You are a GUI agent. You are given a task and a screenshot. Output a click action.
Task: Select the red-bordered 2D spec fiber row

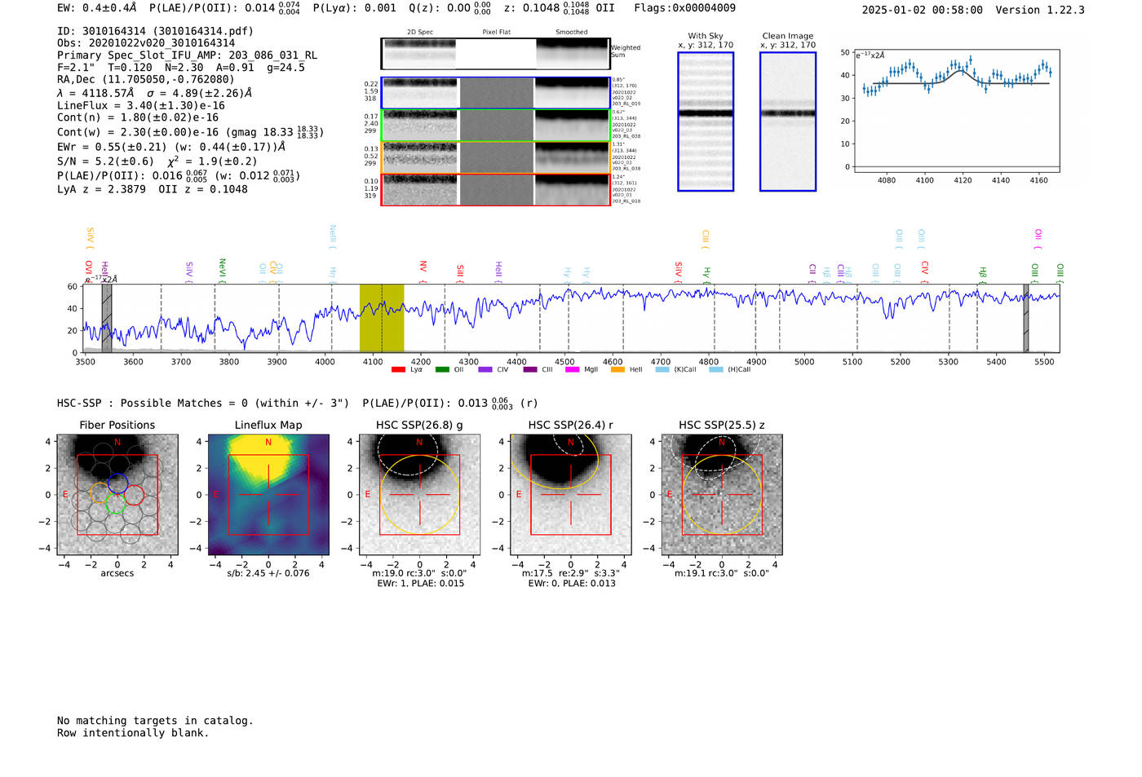pyautogui.click(x=496, y=190)
